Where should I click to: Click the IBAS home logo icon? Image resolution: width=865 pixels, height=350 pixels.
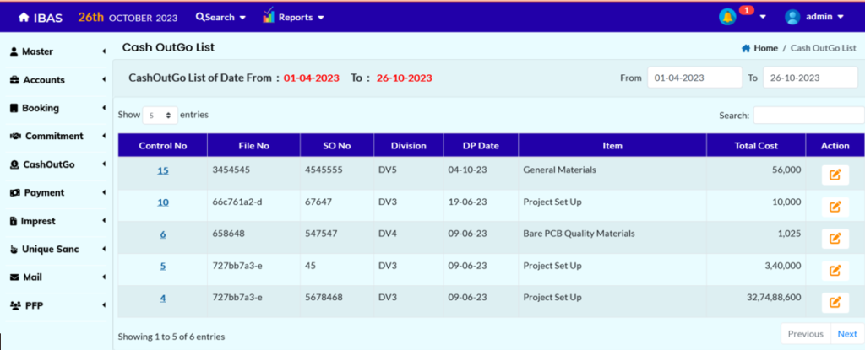click(24, 17)
